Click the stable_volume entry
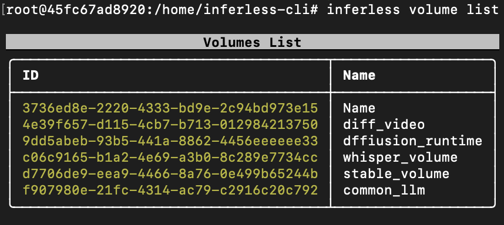Screen dimensions: 504x225 [x=396, y=174]
